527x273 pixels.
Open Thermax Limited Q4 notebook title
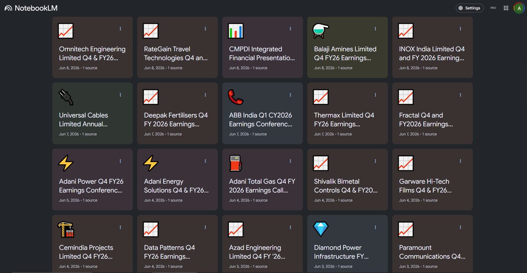coord(344,119)
